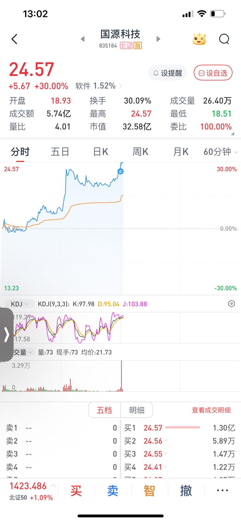Image resolution: width=241 pixels, height=522 pixels.
Task: Tap the red 买 buy button
Action: pyautogui.click(x=76, y=491)
